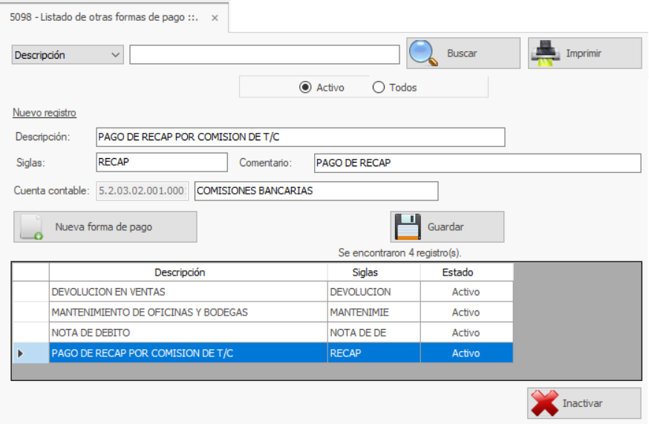Click the printer Imprimir icon

click(x=546, y=53)
